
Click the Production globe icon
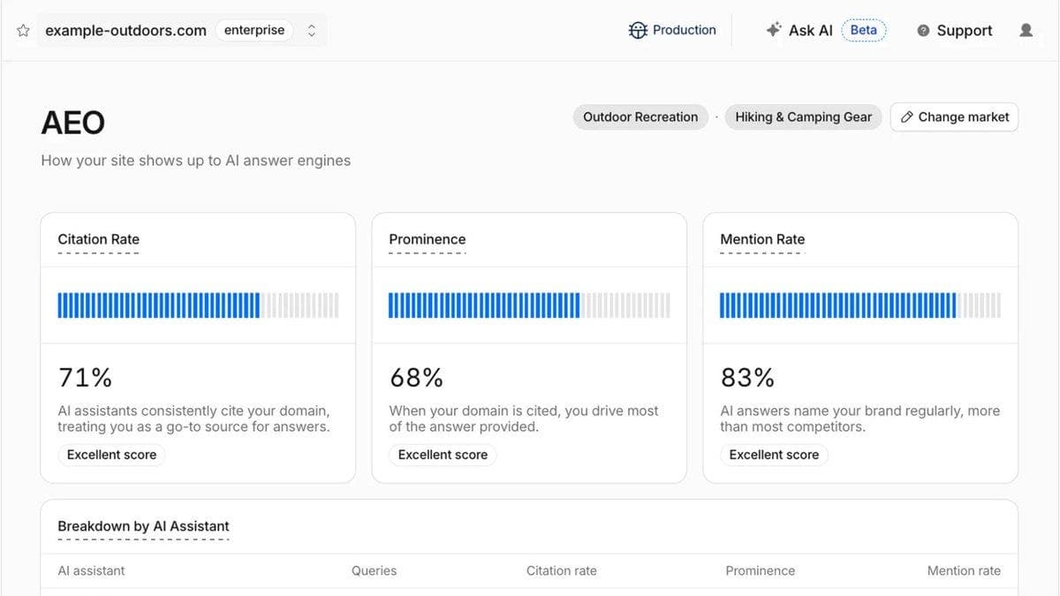coord(638,30)
